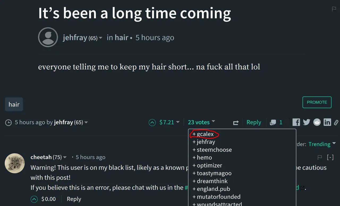
Task: Share post on LinkedIn
Action: click(327, 122)
